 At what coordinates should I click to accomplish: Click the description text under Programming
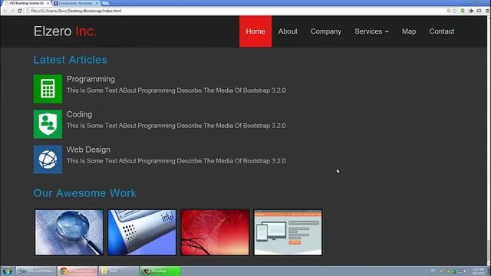pos(176,90)
